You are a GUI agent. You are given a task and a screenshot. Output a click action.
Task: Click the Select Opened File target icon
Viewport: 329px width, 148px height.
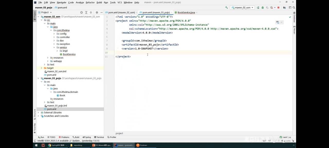point(81,12)
